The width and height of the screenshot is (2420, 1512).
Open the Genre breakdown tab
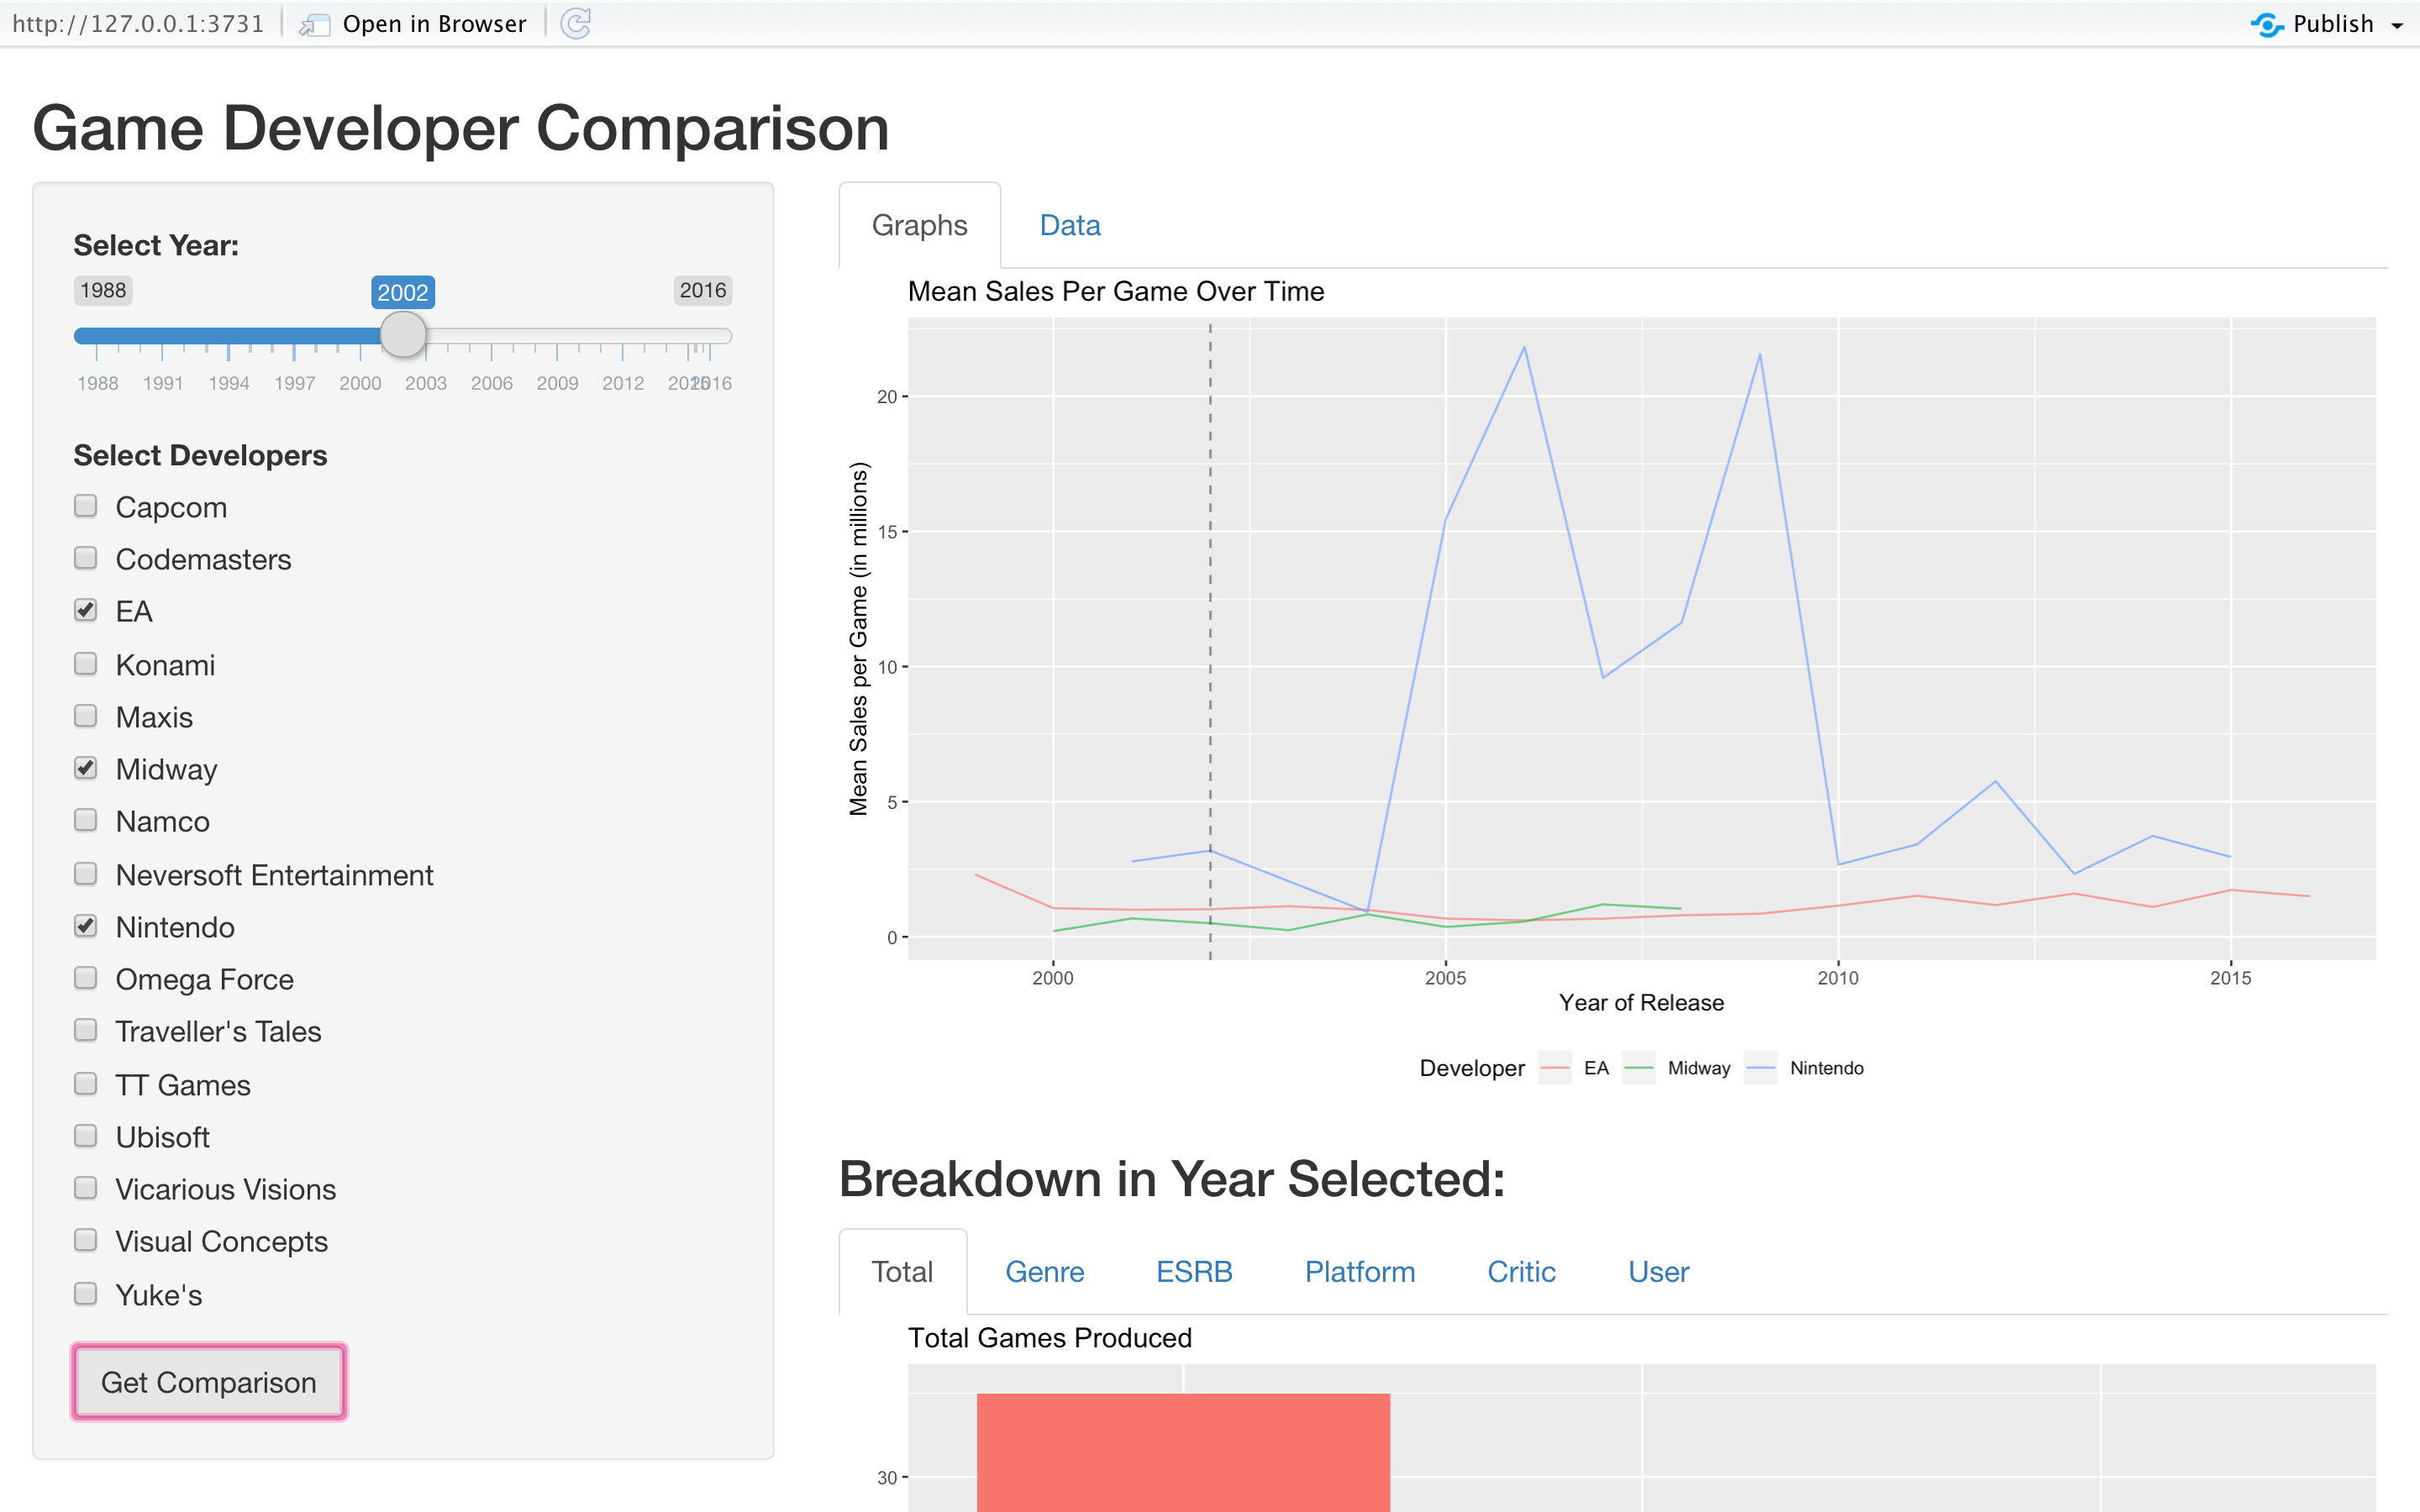1044,1272
